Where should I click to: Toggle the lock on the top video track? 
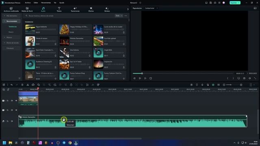[x=7, y=101]
